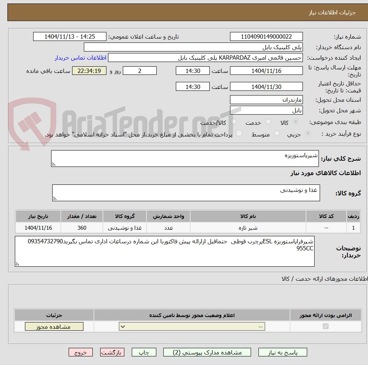Select the خدمت radio button
The width and height of the screenshot is (368, 365).
tap(268, 122)
